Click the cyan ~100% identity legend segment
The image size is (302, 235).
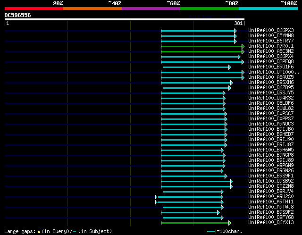coord(268,8)
